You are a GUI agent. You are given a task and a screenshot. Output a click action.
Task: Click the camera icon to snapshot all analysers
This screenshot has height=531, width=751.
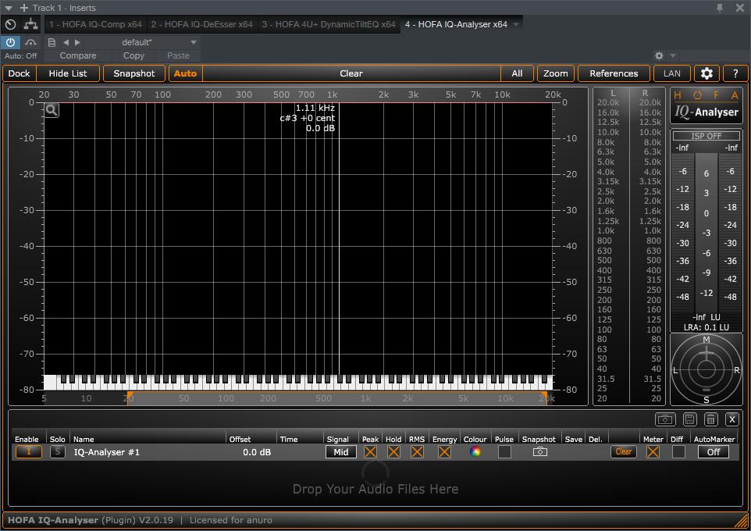666,419
